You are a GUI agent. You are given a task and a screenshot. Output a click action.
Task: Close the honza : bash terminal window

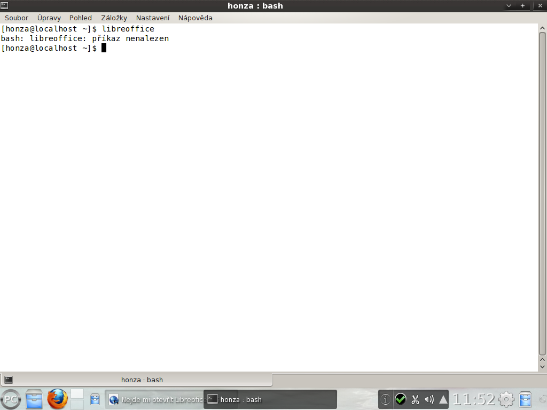click(x=540, y=5)
